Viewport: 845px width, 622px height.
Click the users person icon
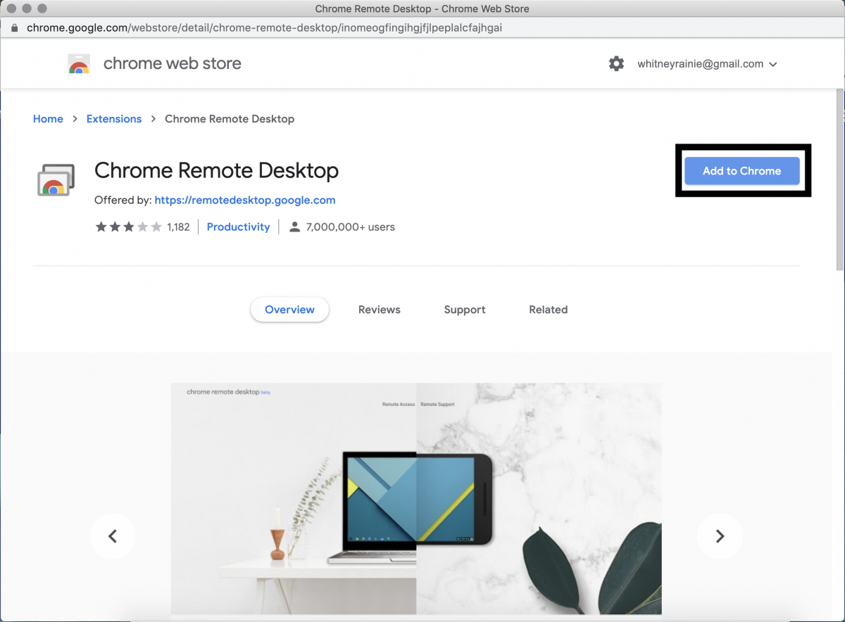pyautogui.click(x=295, y=227)
